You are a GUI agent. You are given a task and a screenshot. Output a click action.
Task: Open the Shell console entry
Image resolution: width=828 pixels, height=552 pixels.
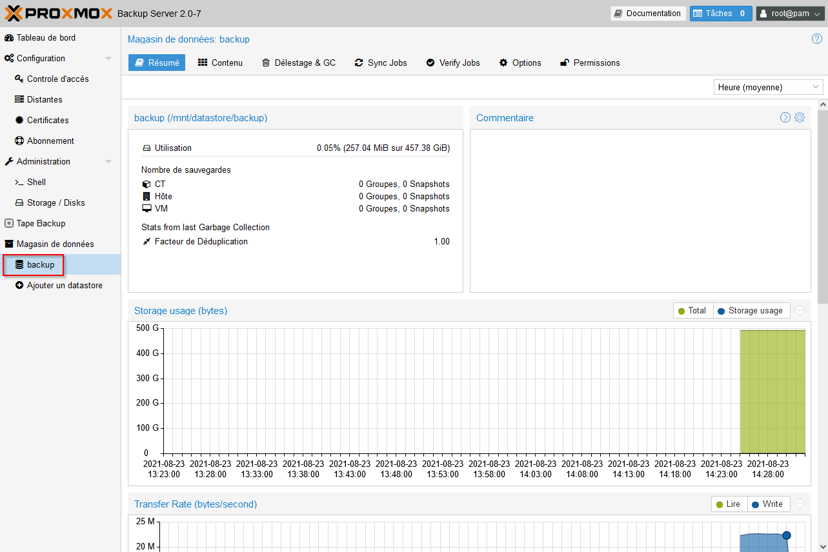click(x=36, y=182)
